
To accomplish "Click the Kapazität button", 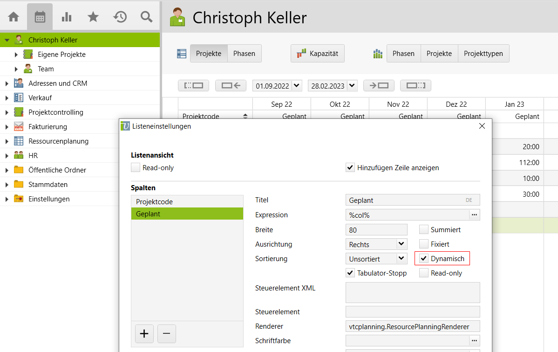I will [x=318, y=54].
